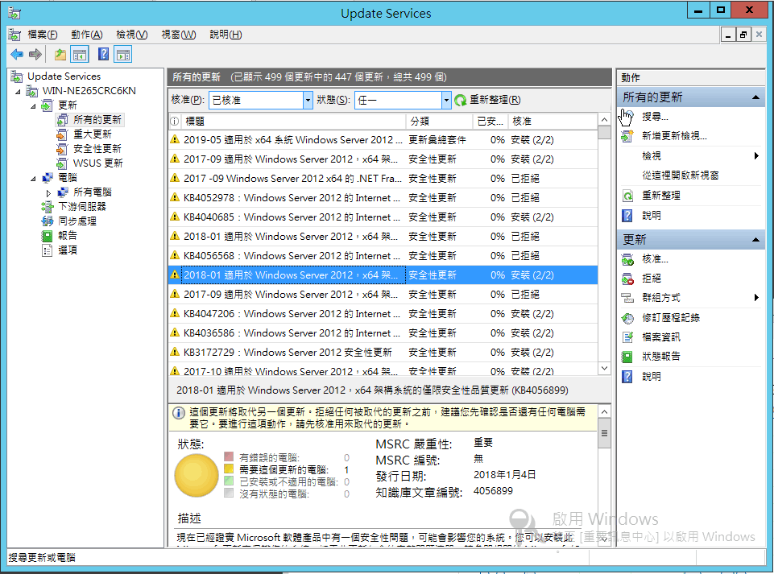774x574 pixels.
Task: Open 狀態報告 action
Action: click(661, 357)
